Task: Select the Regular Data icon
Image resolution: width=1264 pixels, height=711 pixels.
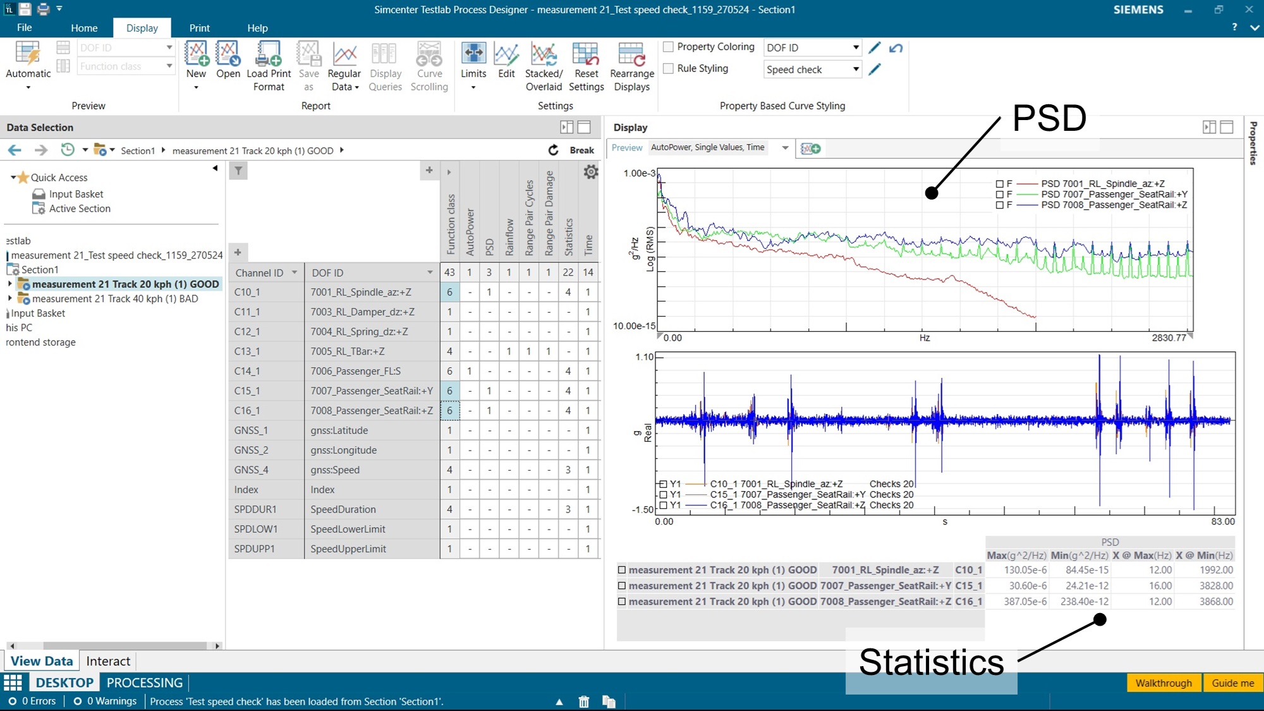Action: click(344, 60)
